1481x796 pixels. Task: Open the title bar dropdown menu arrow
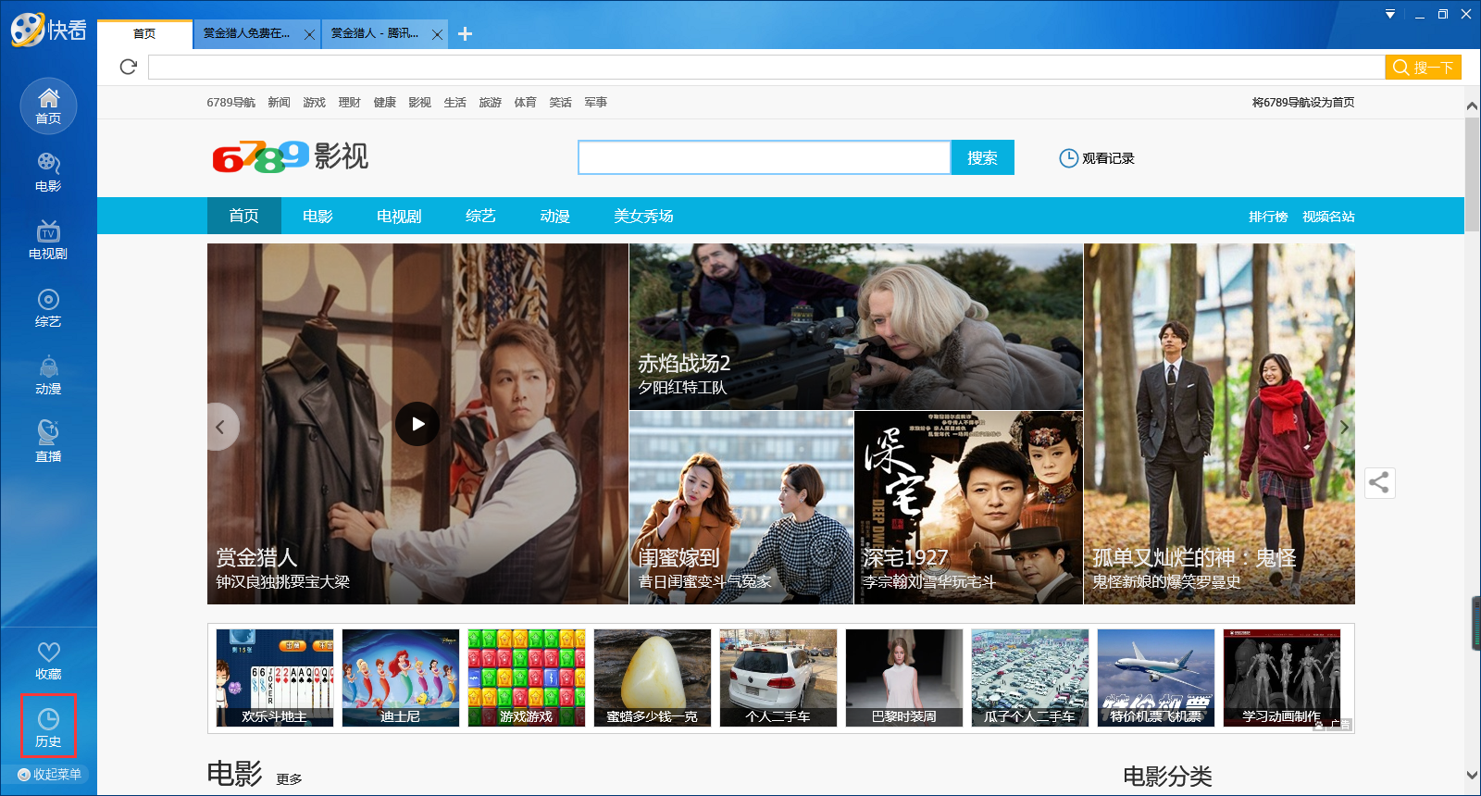(x=1389, y=14)
